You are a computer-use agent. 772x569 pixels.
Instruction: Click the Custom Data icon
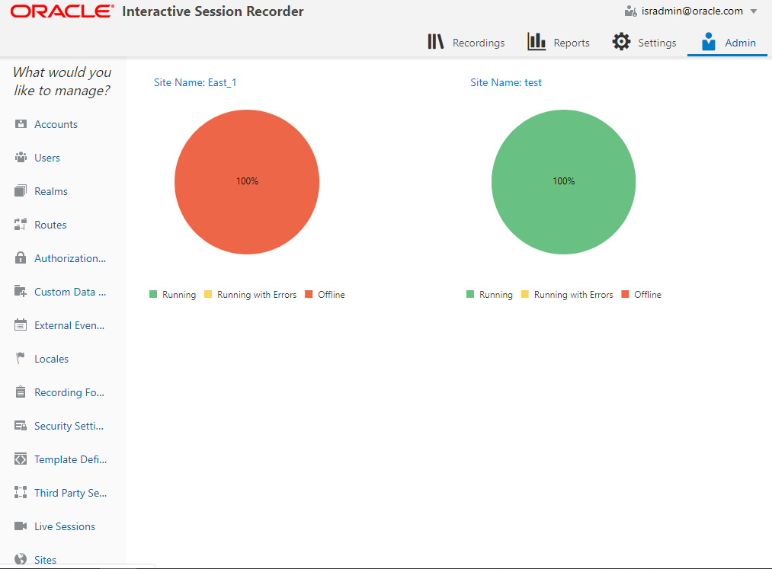coord(21,292)
